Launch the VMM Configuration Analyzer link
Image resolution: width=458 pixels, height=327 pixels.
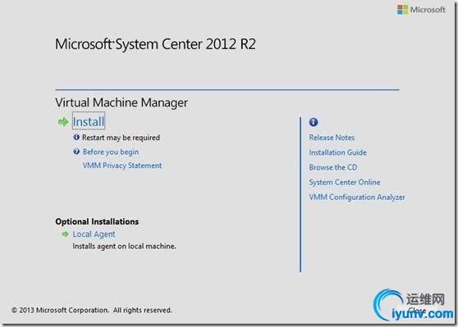(357, 198)
